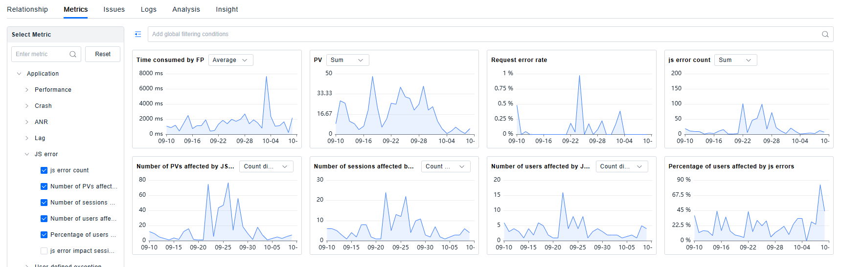Screen dimensions: 841x267
Task: Expand the ANR metric group
Action: tap(27, 122)
